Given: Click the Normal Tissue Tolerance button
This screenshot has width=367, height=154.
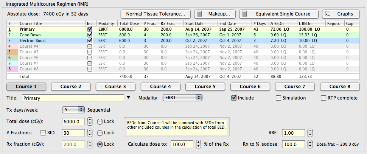Looking at the screenshot, I should coord(156,14).
